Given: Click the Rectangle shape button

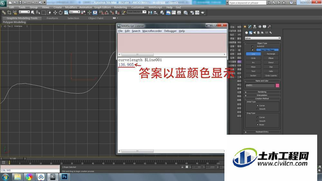Looking at the screenshot, I should click(x=271, y=54).
